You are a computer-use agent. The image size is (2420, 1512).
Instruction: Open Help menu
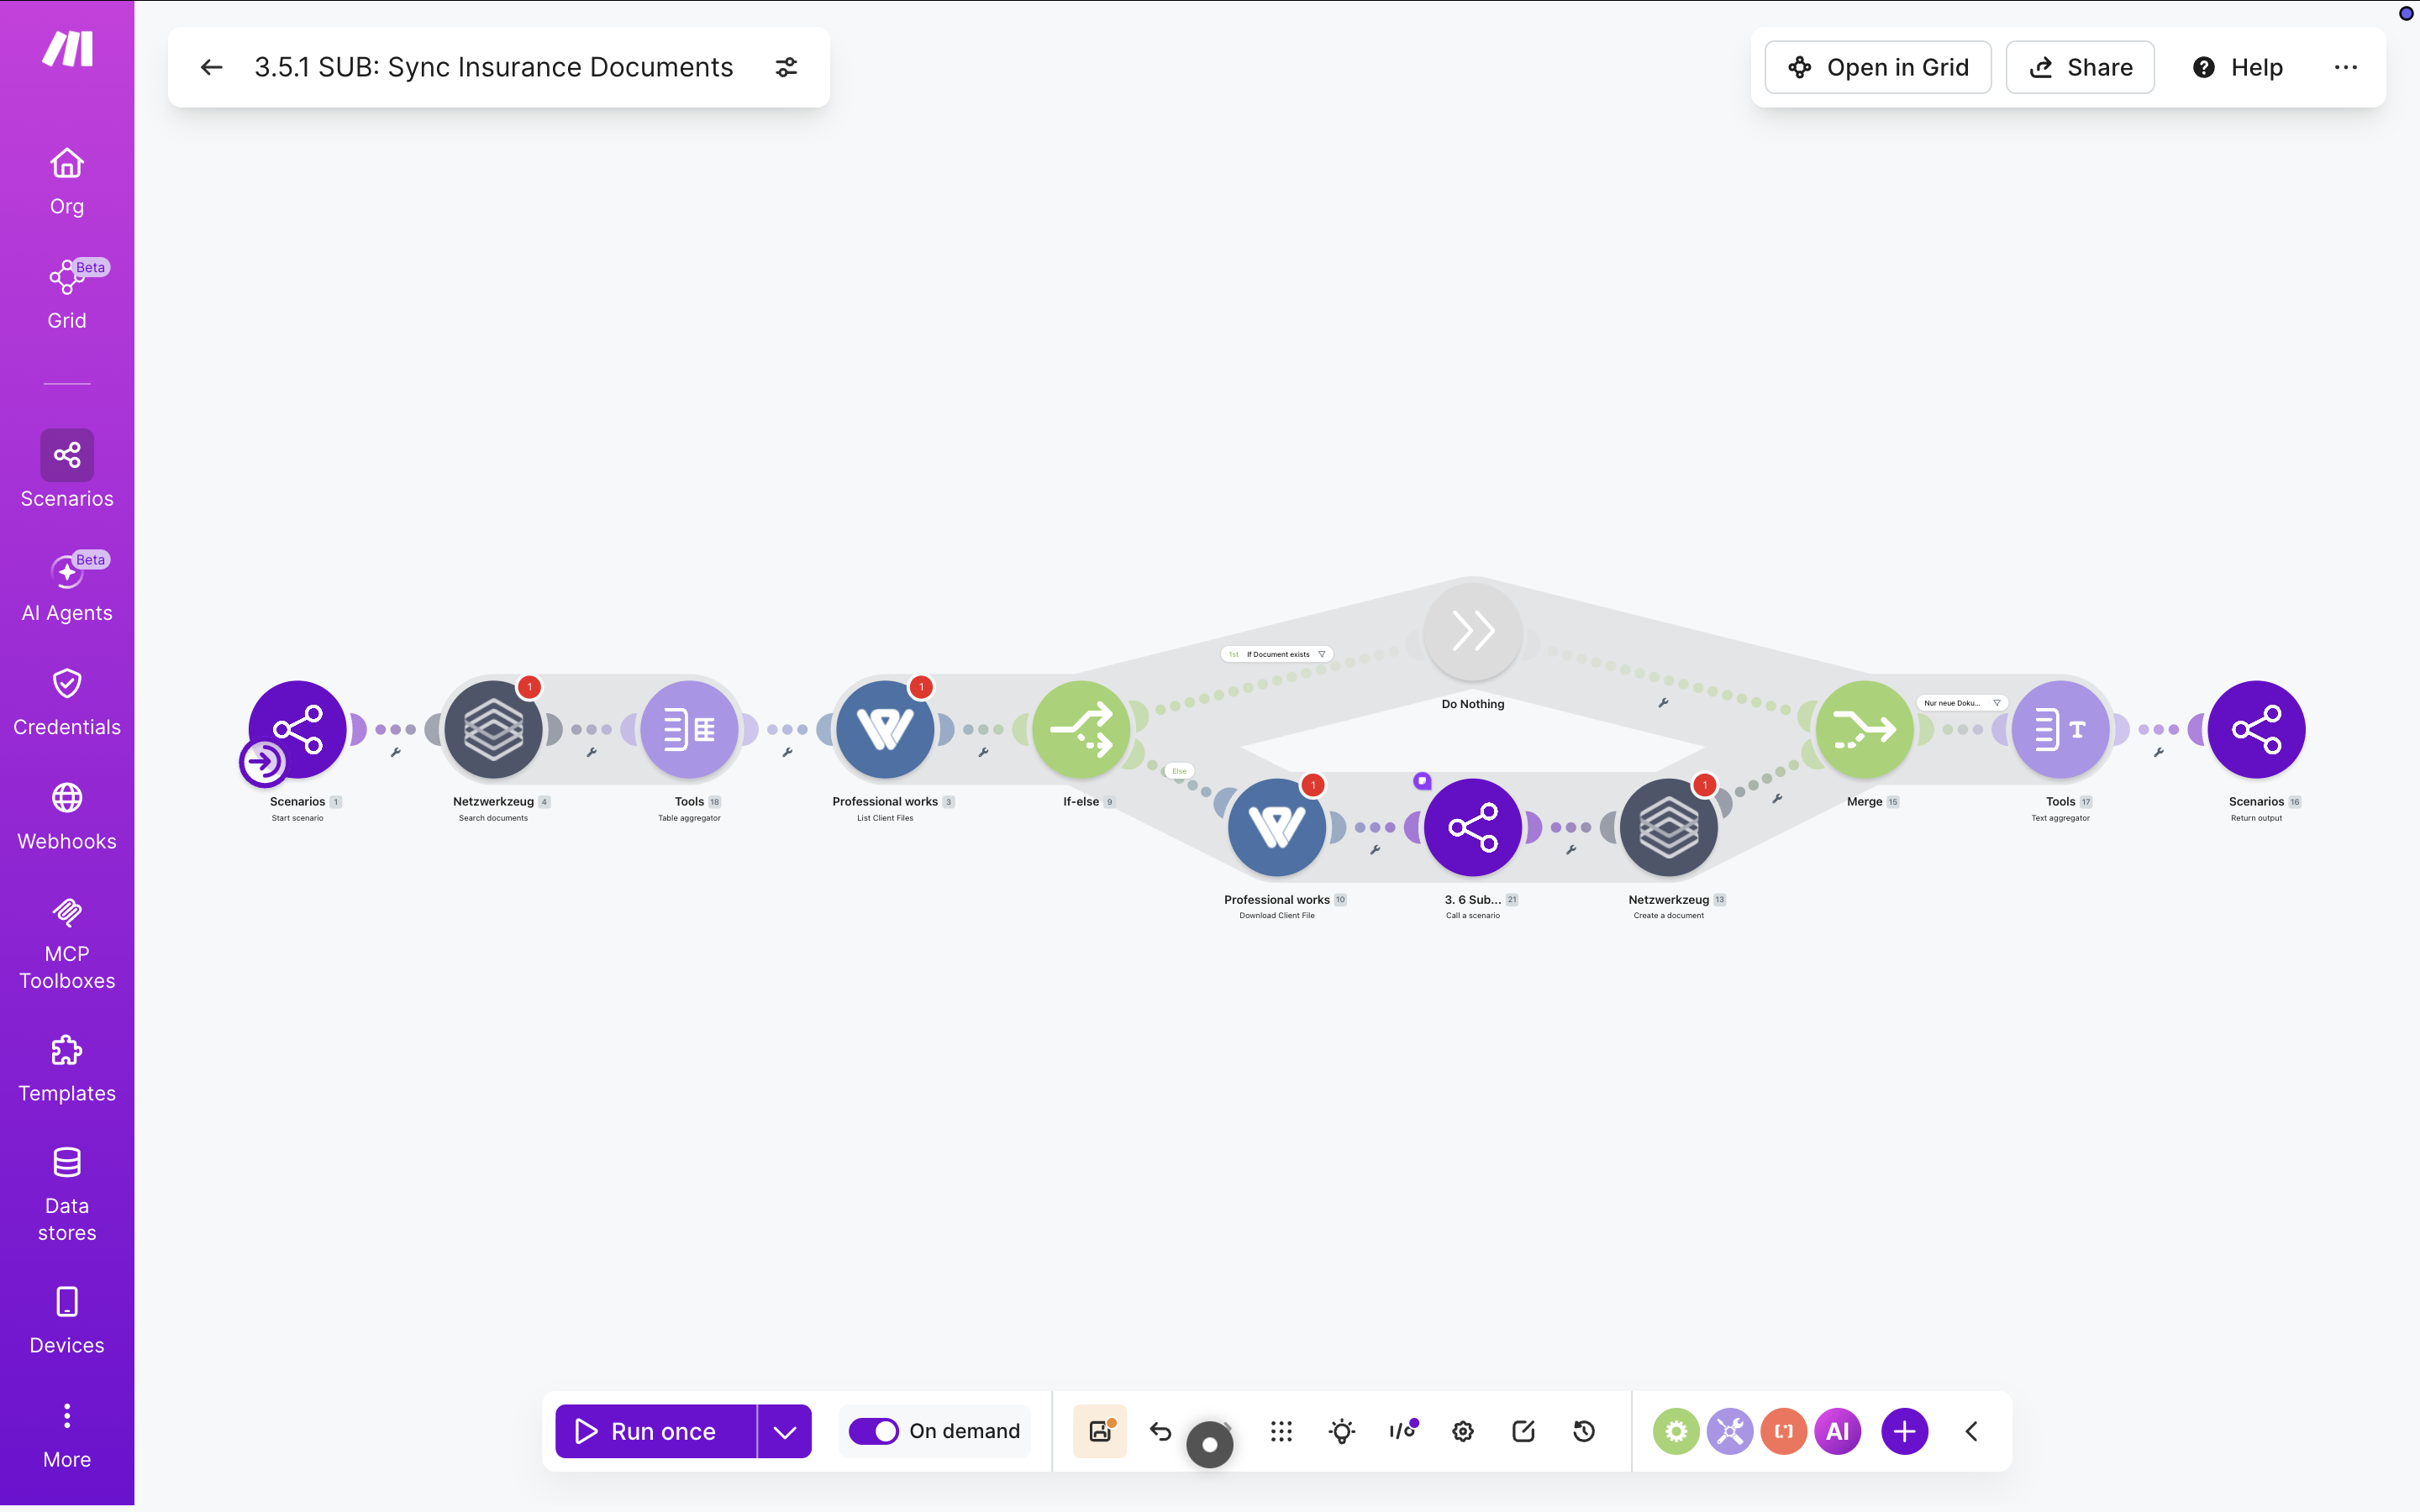[2237, 67]
